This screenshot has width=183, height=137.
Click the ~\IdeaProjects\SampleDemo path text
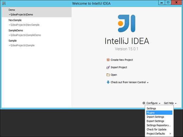[25, 35]
